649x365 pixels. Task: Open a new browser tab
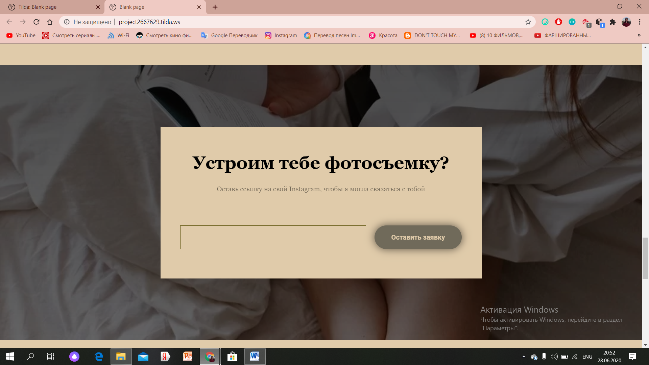(x=215, y=7)
